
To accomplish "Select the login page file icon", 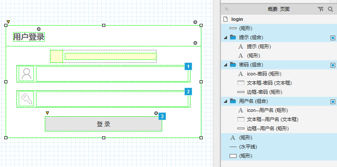I will click(x=225, y=19).
